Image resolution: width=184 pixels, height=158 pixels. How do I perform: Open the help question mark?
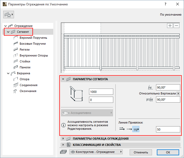165,4
